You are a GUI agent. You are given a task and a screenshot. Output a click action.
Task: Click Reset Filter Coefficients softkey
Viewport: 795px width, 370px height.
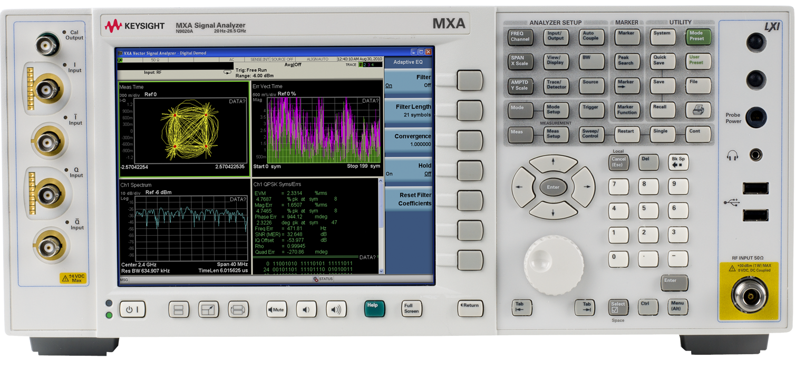(x=408, y=199)
